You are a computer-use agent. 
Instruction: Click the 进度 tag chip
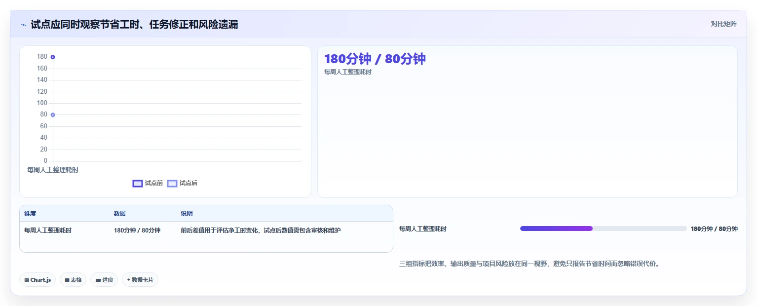(104, 280)
